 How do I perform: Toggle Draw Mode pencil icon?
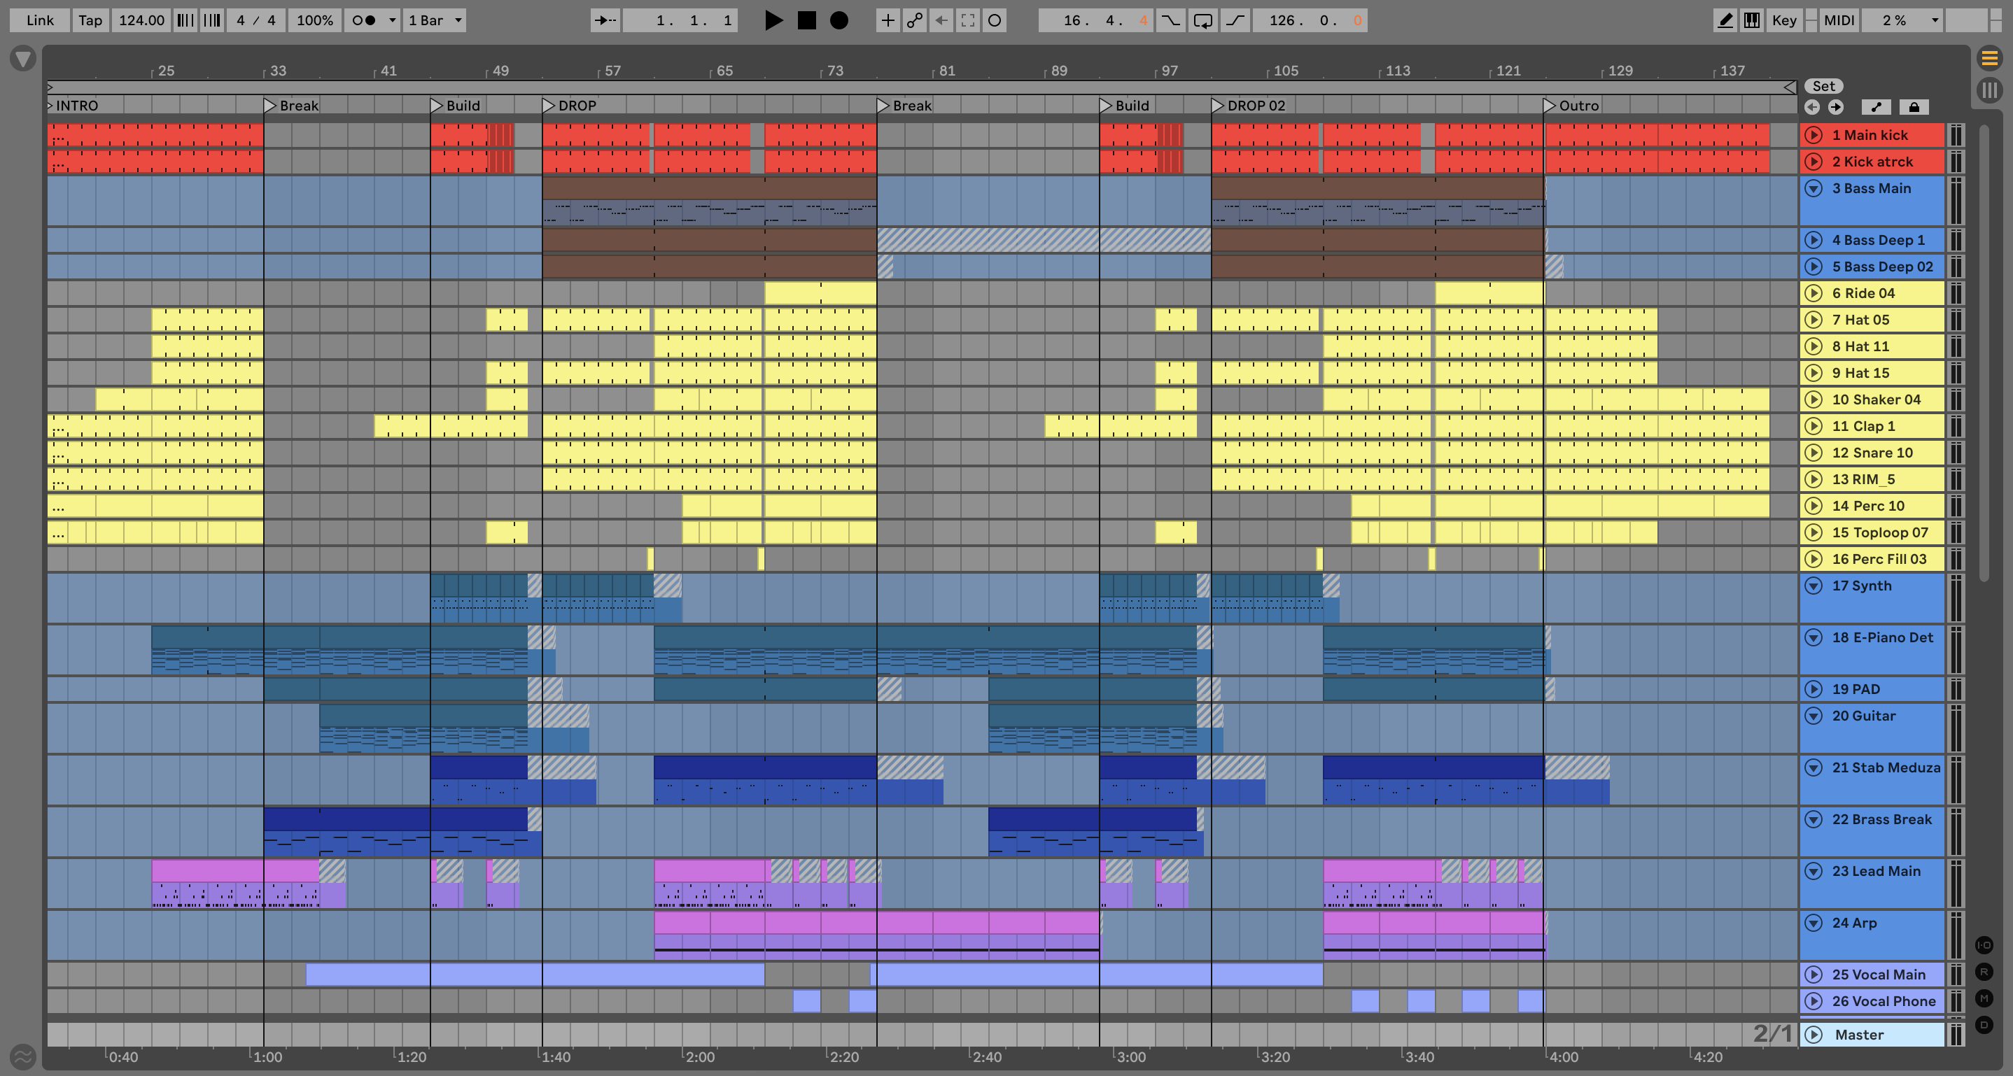1725,20
